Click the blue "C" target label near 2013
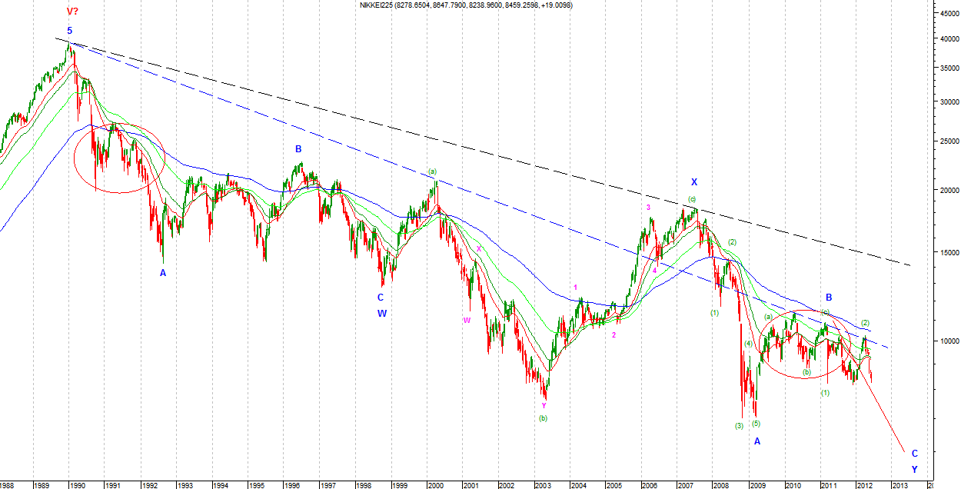 (914, 454)
